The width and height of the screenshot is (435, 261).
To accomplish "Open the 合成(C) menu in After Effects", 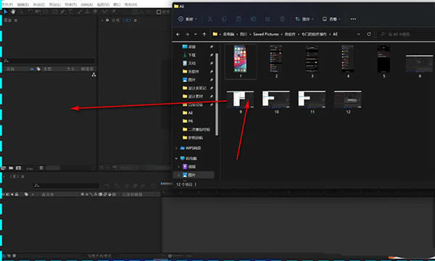I will pyautogui.click(x=39, y=4).
